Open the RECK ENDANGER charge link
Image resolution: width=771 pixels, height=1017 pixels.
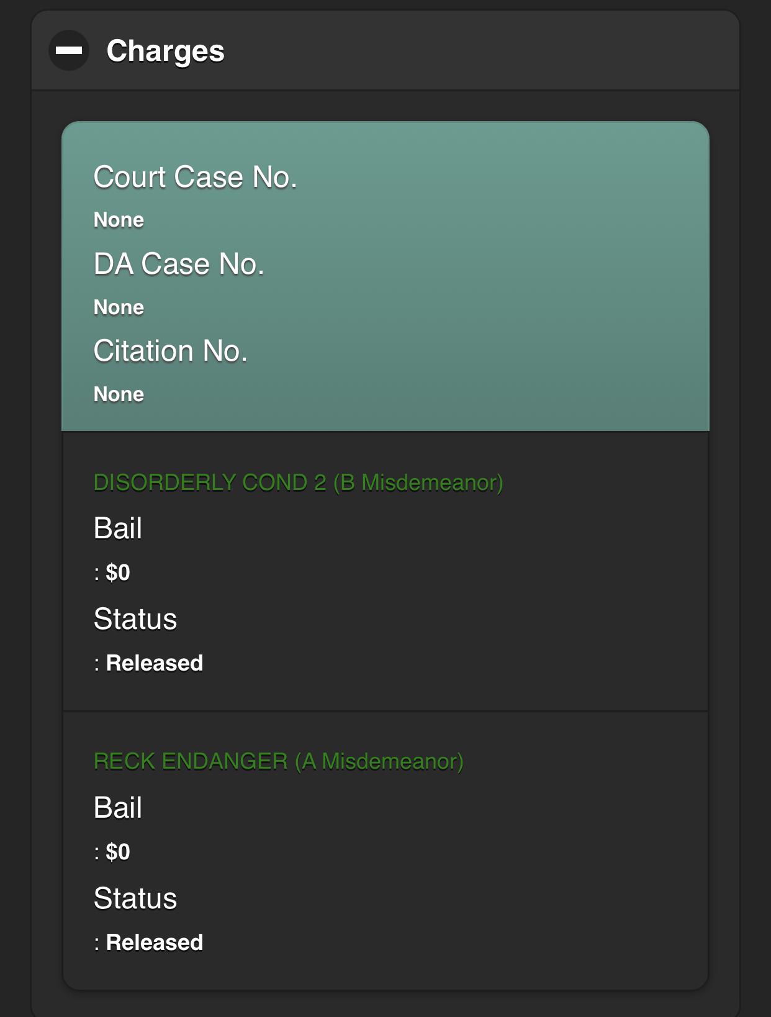(191, 761)
